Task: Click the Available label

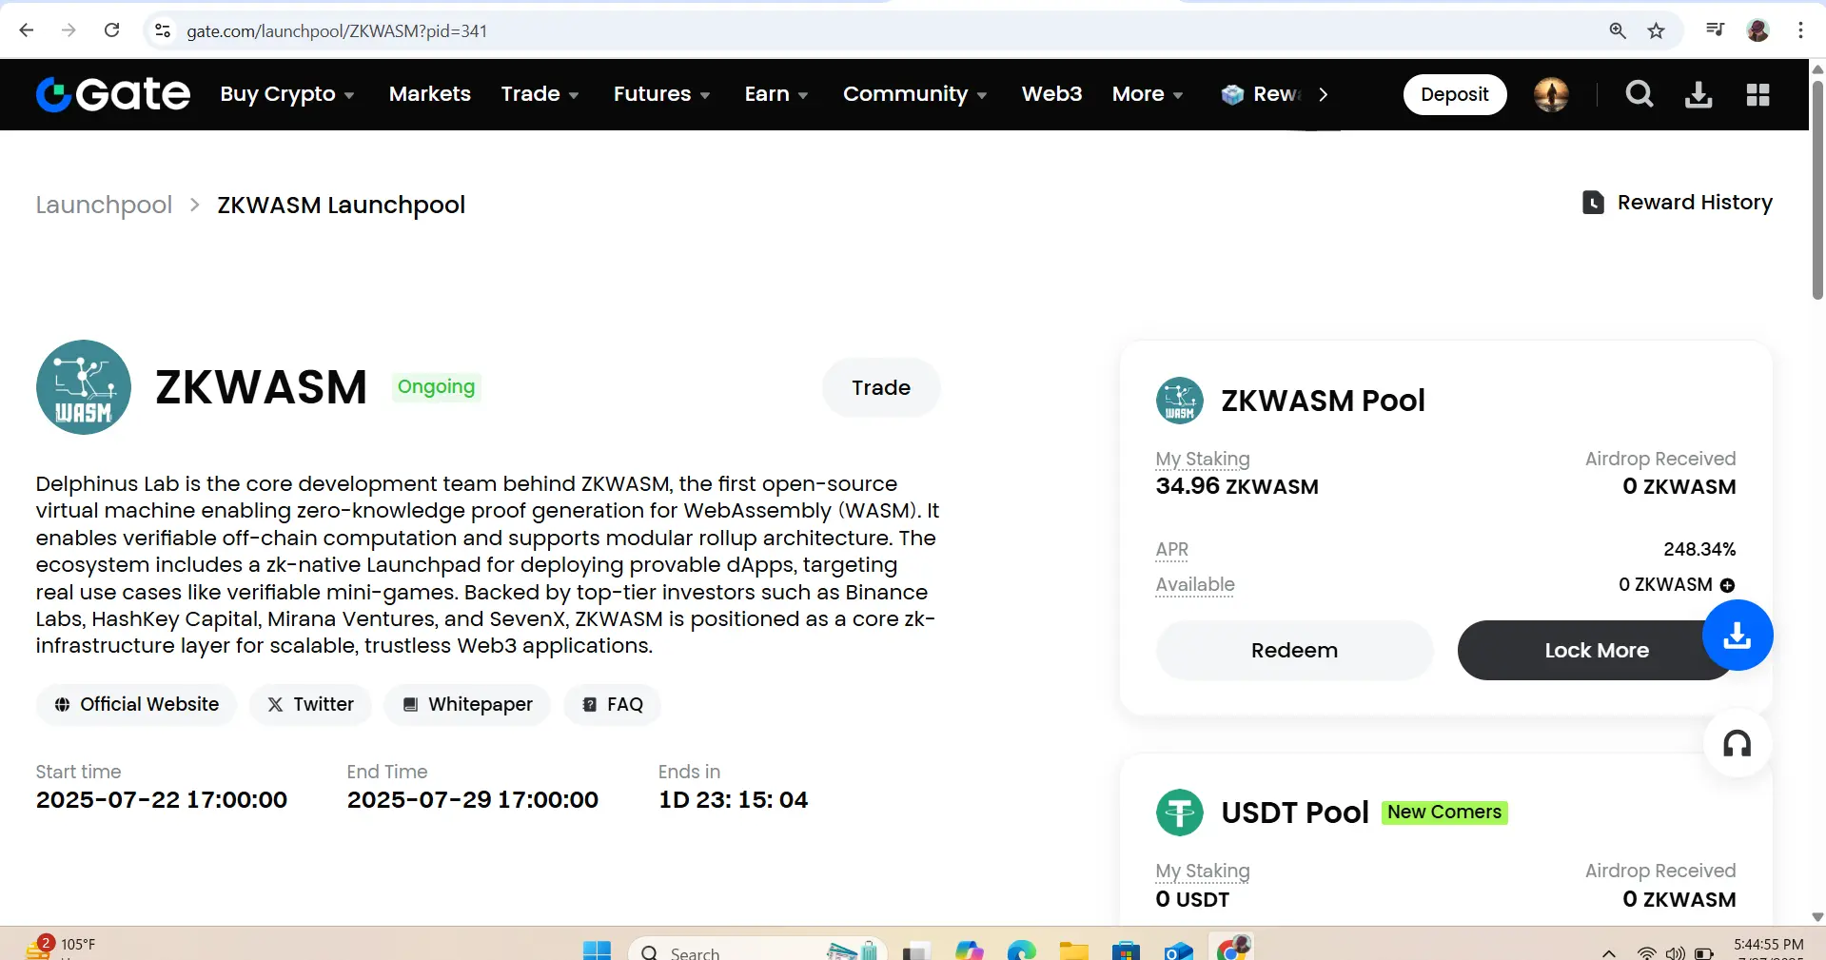Action: [1194, 585]
